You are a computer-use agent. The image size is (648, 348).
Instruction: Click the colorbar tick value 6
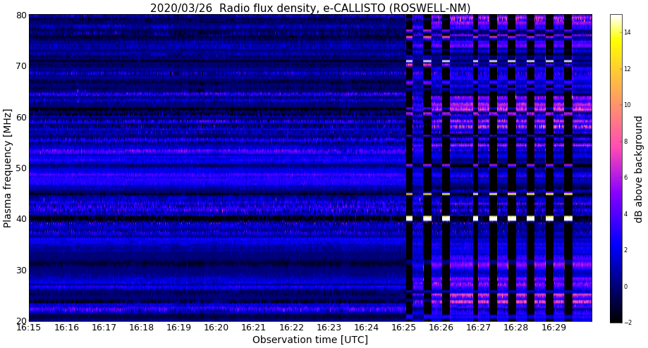point(625,178)
